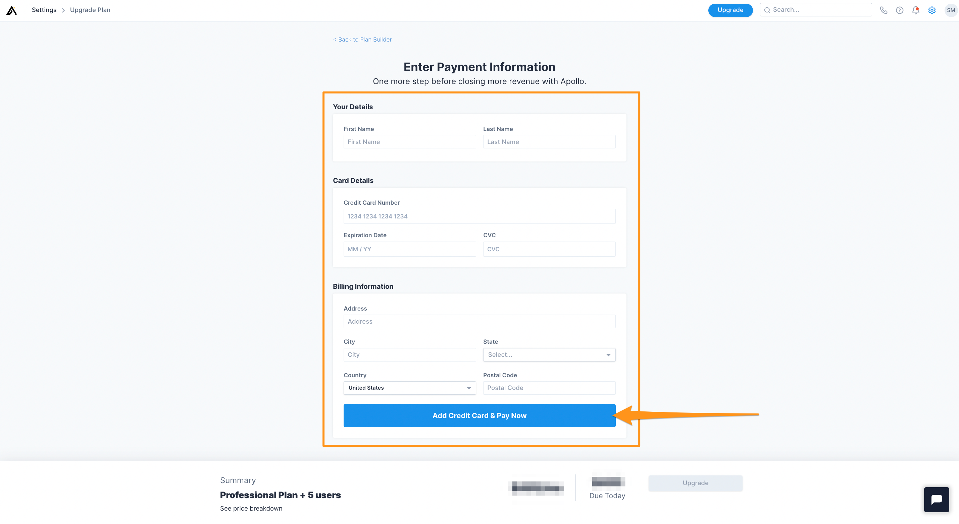
Task: Open the chat support widget
Action: tap(936, 499)
